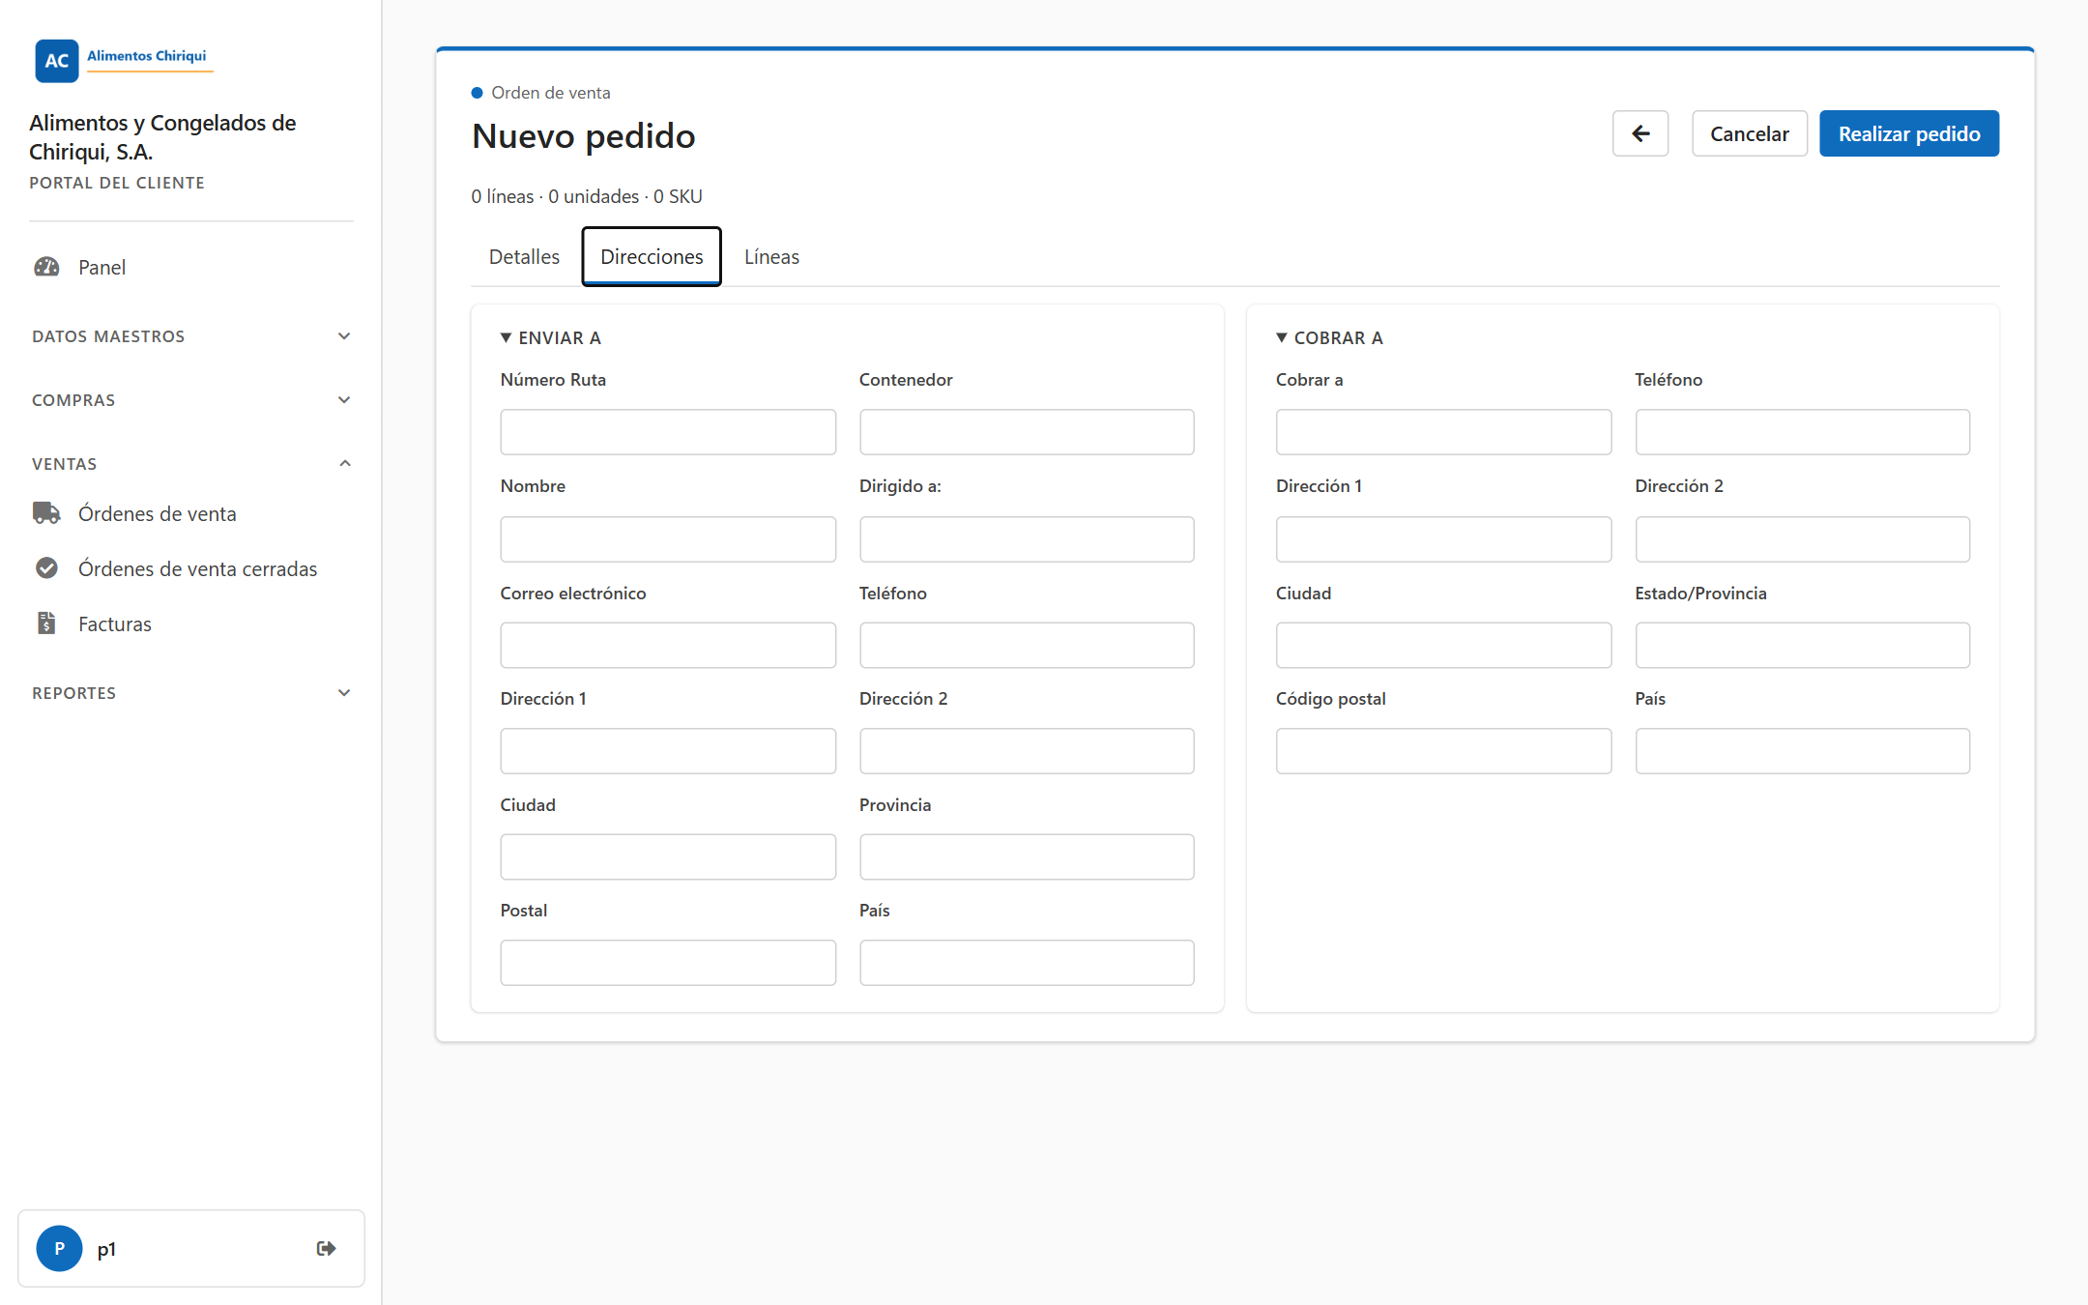Image resolution: width=2088 pixels, height=1305 pixels.
Task: Click the Realizar pedido button
Action: pyautogui.click(x=1909, y=133)
